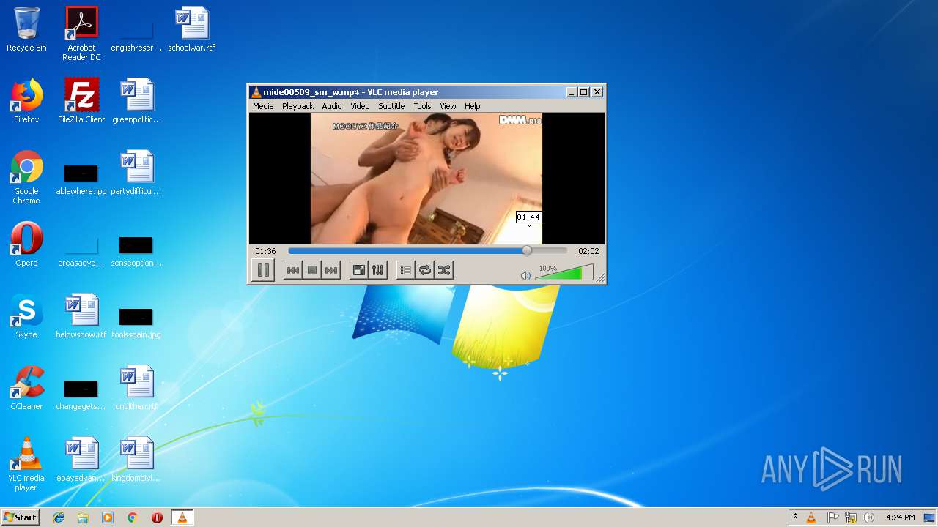
Task: Select the untilther.rtf desktop file
Action: (136, 388)
